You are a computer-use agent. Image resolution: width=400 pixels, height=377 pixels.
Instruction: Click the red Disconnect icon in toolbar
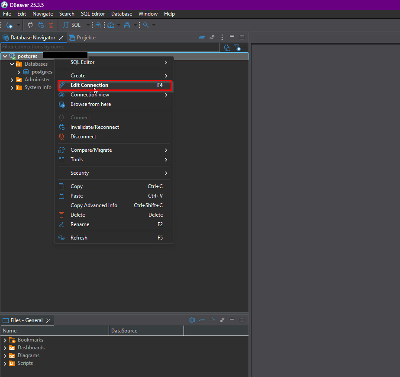click(x=51, y=25)
